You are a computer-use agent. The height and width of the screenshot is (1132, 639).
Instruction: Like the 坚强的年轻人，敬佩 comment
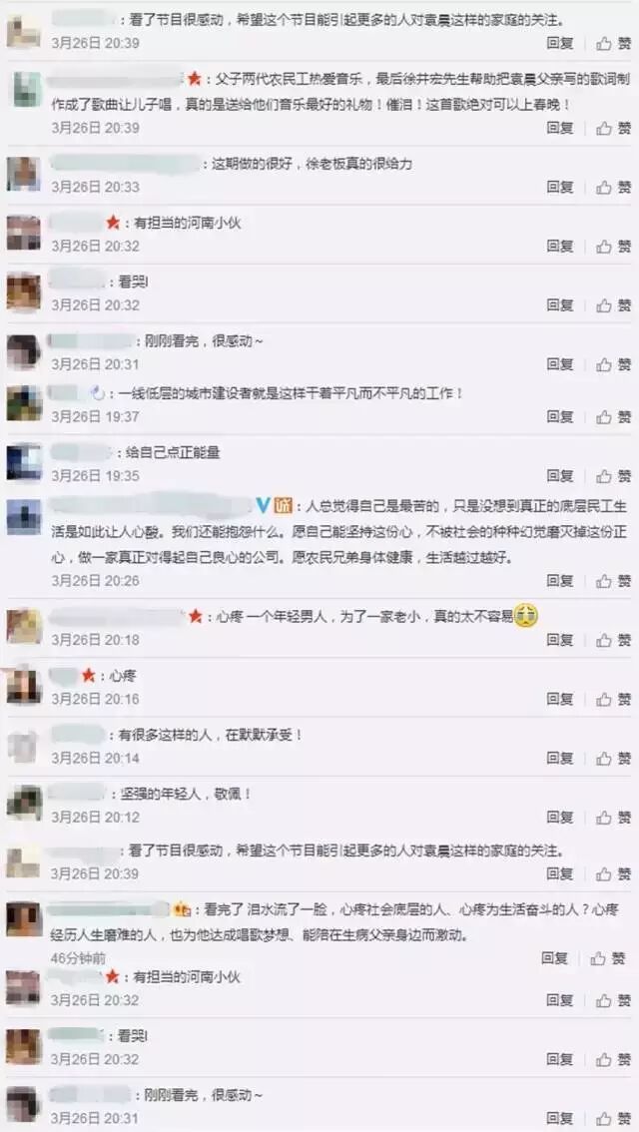[614, 818]
